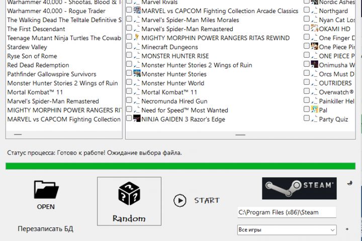Select Mortal Kombat 11 in left list

click(x=35, y=92)
